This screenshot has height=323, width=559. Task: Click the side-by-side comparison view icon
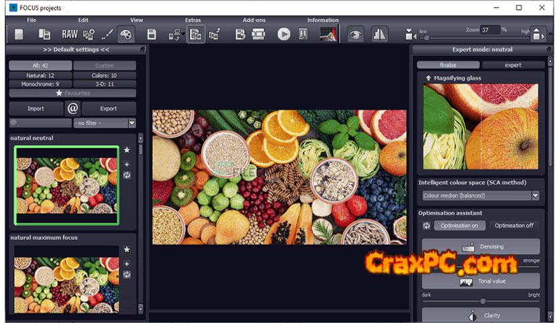pyautogui.click(x=379, y=34)
